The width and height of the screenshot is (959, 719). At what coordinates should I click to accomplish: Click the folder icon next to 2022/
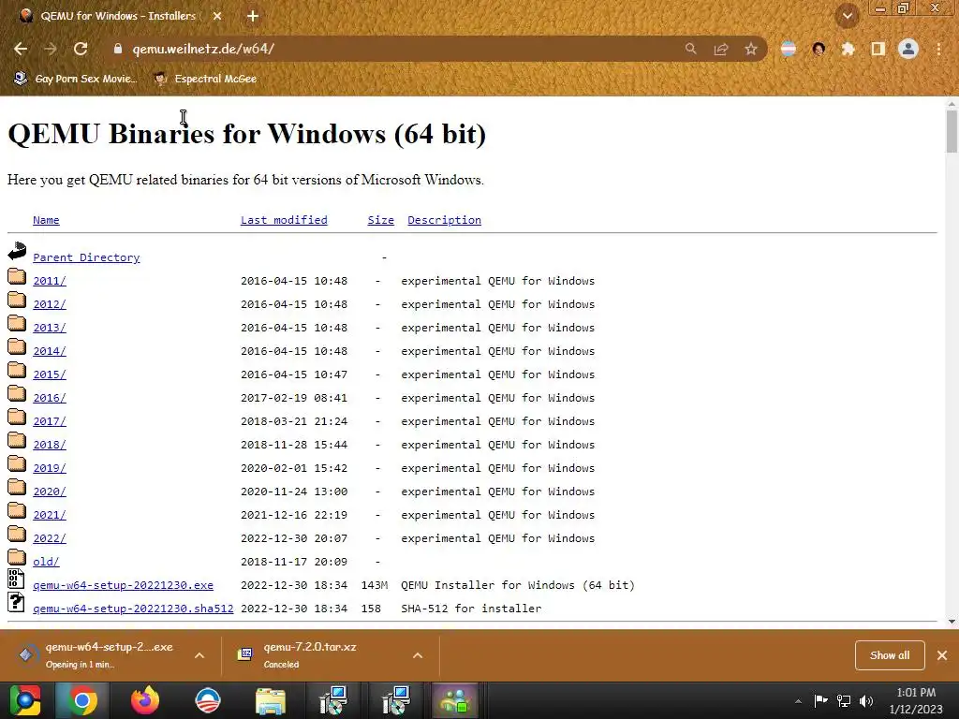point(17,534)
